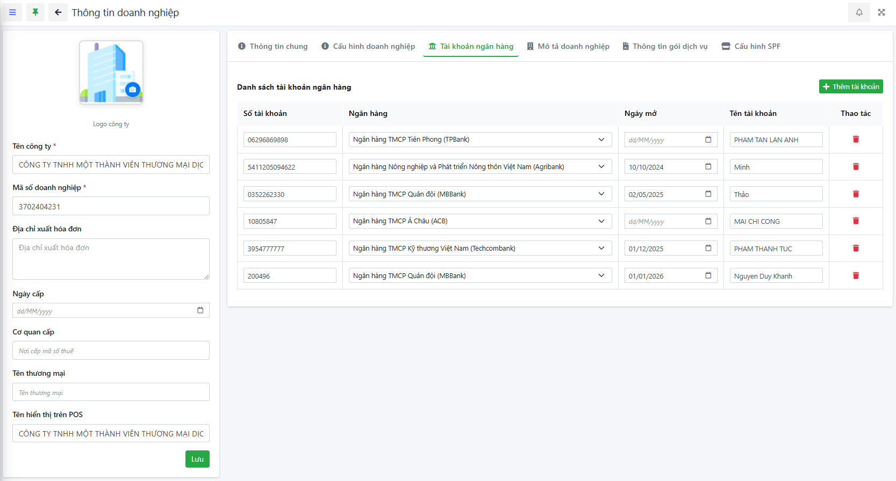Open the notification bell
The height and width of the screenshot is (481, 896).
859,12
